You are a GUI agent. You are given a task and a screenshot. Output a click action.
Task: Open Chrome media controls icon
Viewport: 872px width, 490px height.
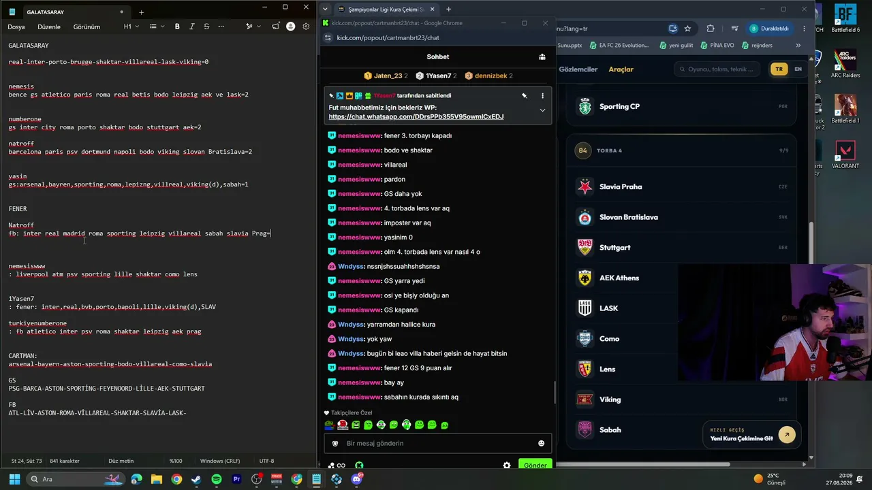734,29
